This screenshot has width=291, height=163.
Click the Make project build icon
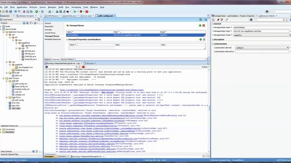coord(57,11)
